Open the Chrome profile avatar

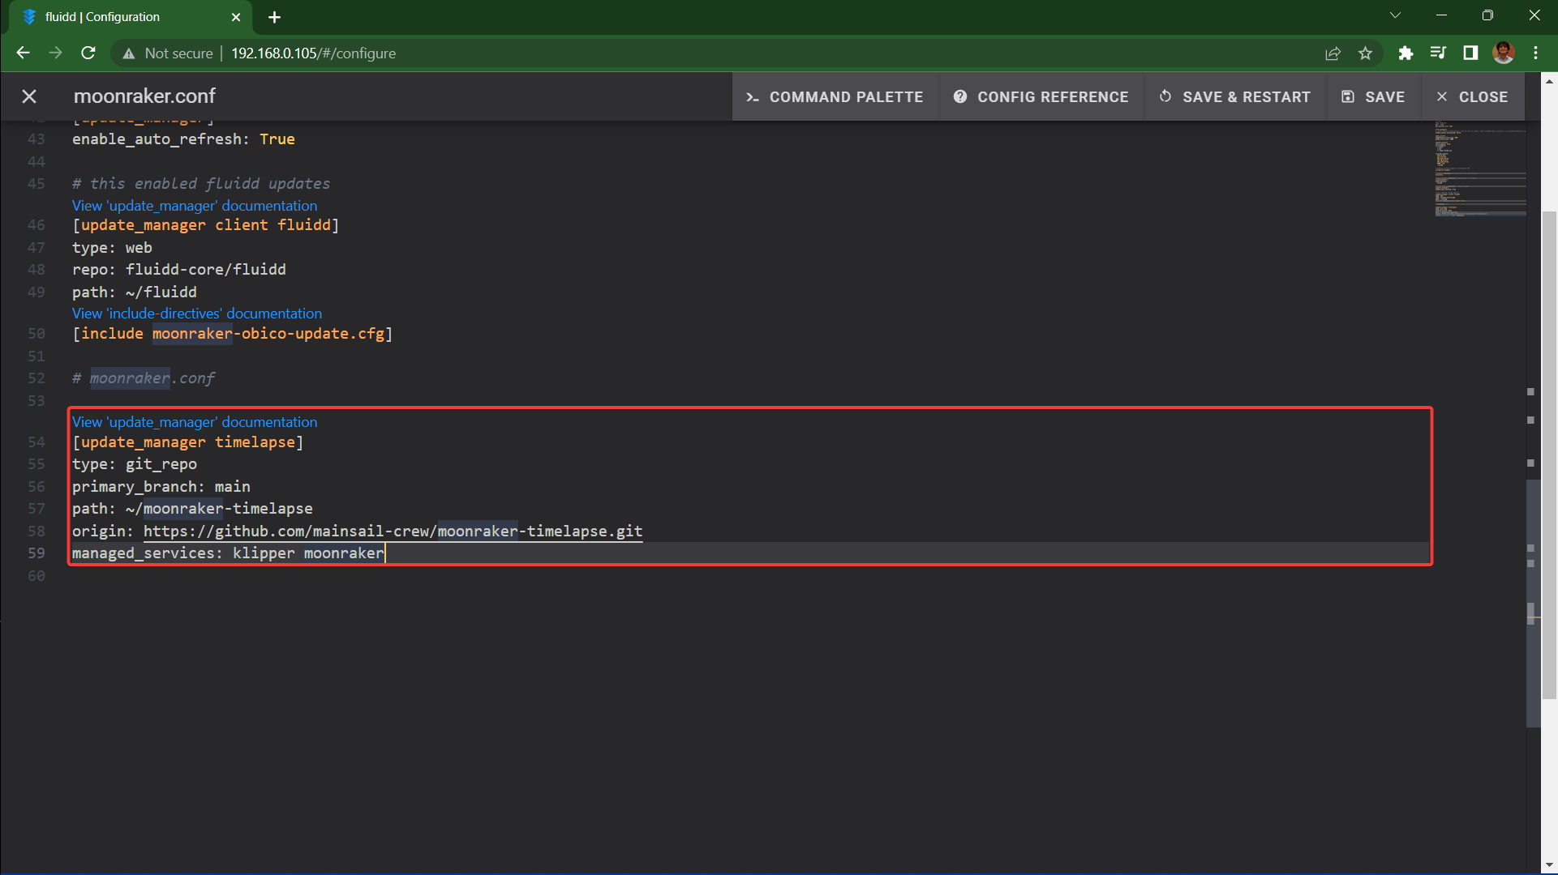tap(1503, 53)
